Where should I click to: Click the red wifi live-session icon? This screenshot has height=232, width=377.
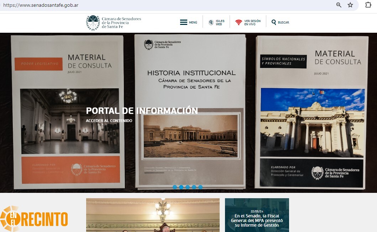tap(239, 22)
